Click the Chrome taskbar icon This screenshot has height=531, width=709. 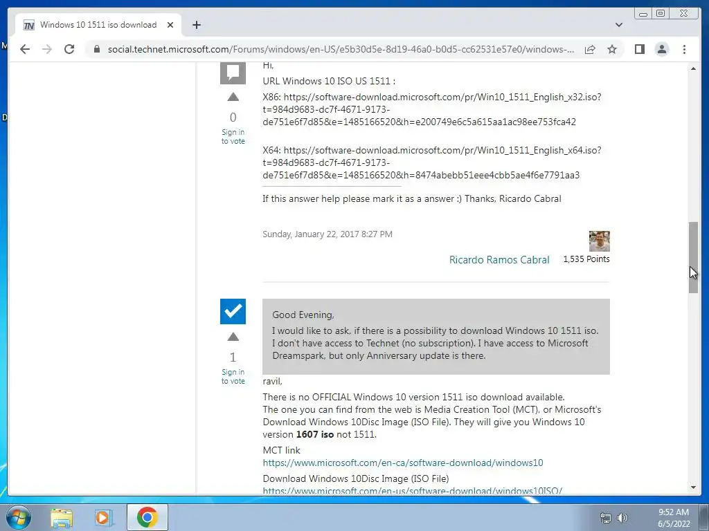click(x=147, y=517)
